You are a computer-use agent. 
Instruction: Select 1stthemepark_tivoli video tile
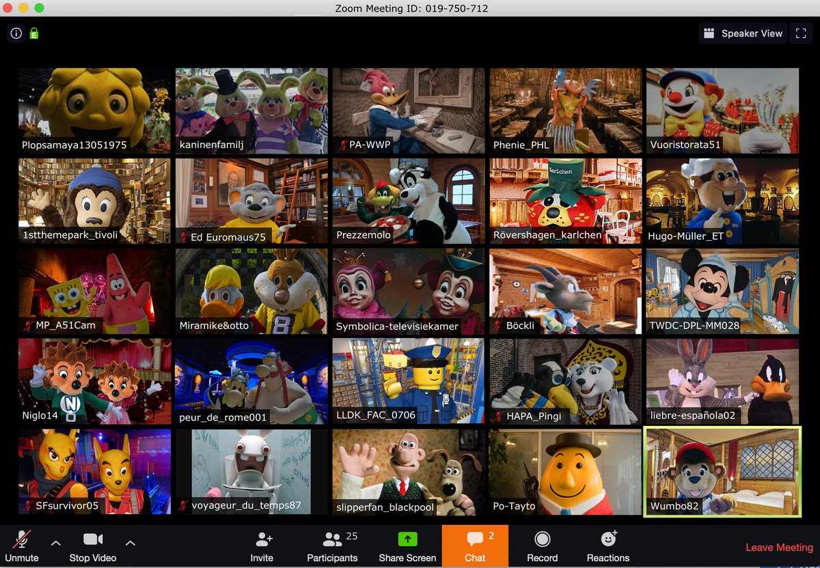pos(95,201)
